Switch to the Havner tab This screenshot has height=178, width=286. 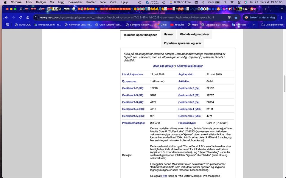point(169,34)
